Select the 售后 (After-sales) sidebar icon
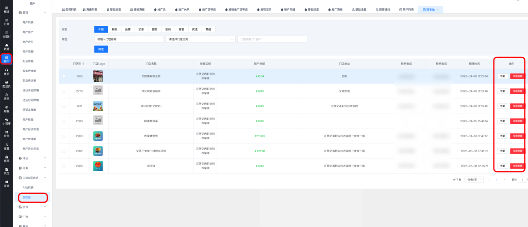528x227 pixels. pyautogui.click(x=6, y=72)
